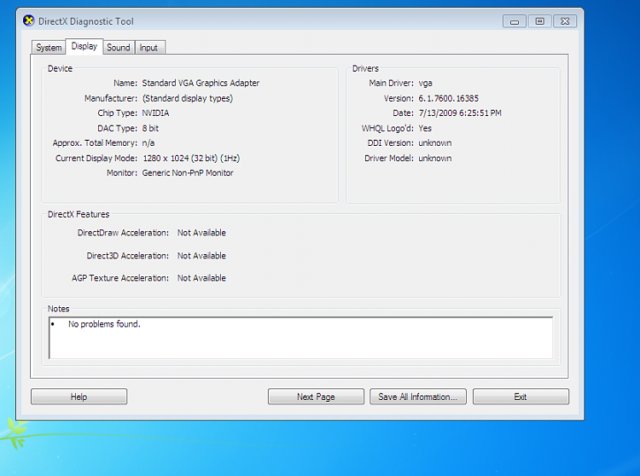Click the Driver Model 'unknown' value
640x476 pixels.
pyautogui.click(x=435, y=159)
